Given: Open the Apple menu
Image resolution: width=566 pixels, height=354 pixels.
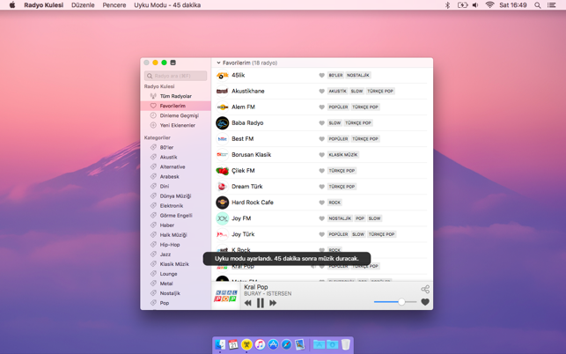Looking at the screenshot, I should (x=12, y=5).
